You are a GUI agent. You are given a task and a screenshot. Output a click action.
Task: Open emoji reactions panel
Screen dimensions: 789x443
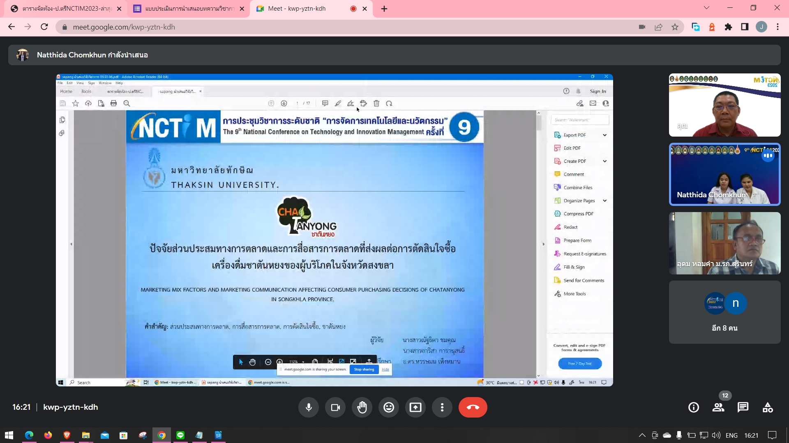pyautogui.click(x=389, y=407)
